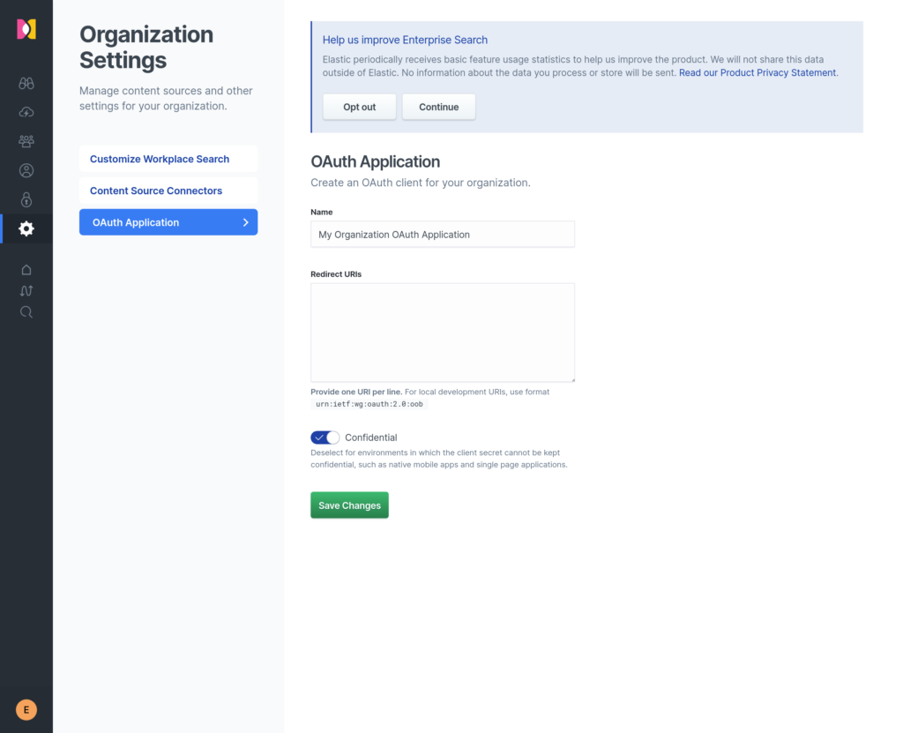Click inside the Redirect URIs text area
The image size is (903, 733).
click(443, 333)
